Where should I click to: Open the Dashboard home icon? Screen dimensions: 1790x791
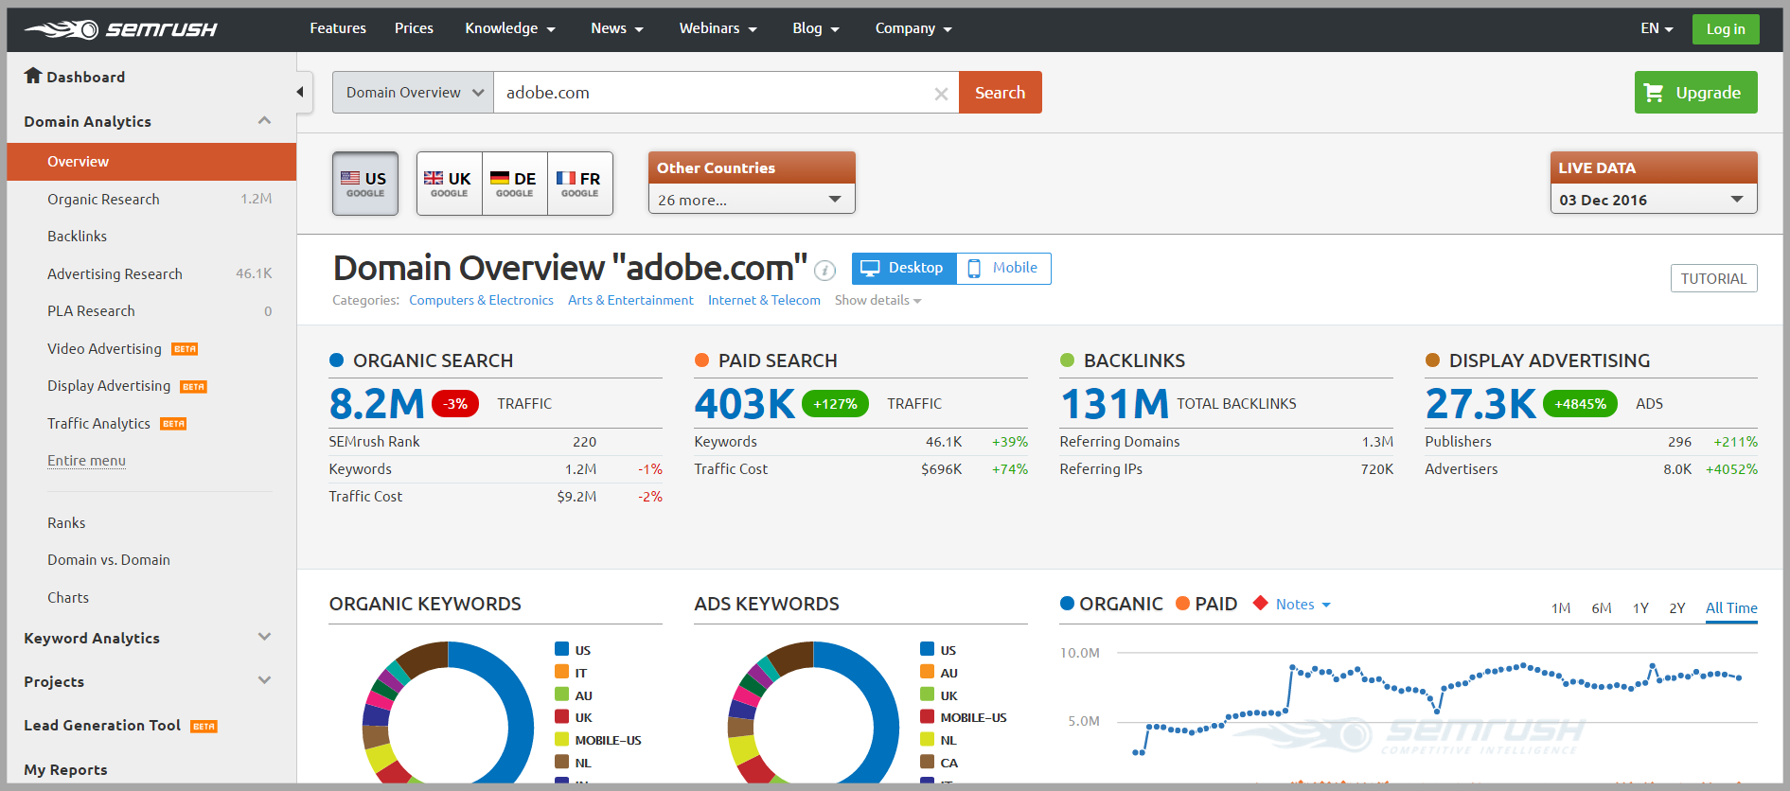point(33,76)
